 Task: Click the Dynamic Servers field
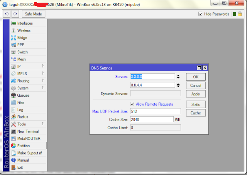(x=156, y=94)
